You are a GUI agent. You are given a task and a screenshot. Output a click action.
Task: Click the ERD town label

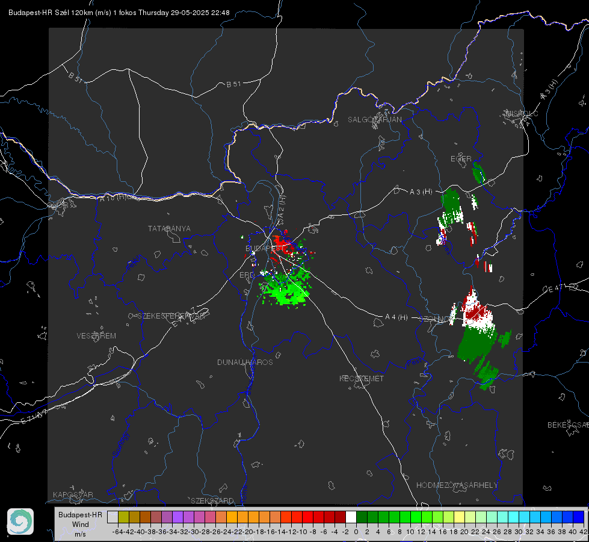247,275
